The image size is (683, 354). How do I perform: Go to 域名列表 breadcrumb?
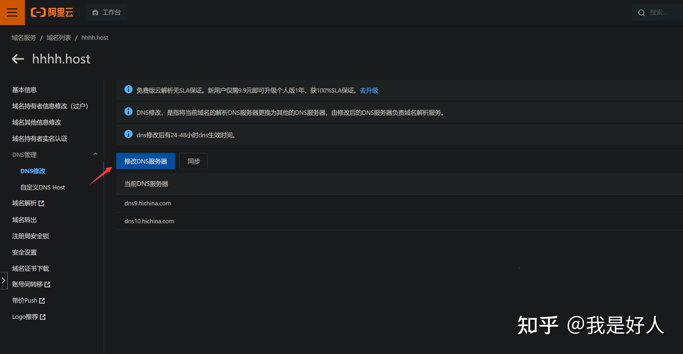[x=59, y=38]
